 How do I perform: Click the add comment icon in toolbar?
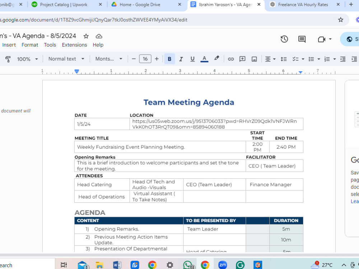coord(242,59)
